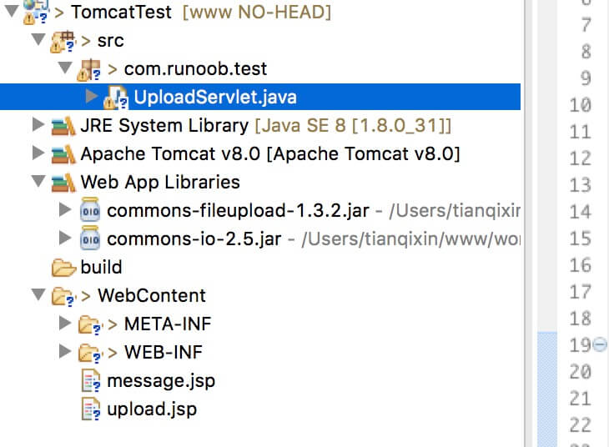Click the upload.jsp file icon
609x447 pixels.
[x=90, y=409]
